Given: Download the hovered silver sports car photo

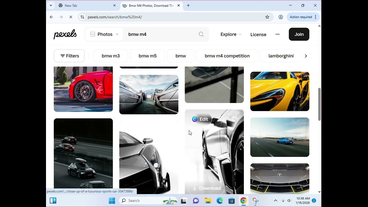Looking at the screenshot, I should click(x=206, y=188).
